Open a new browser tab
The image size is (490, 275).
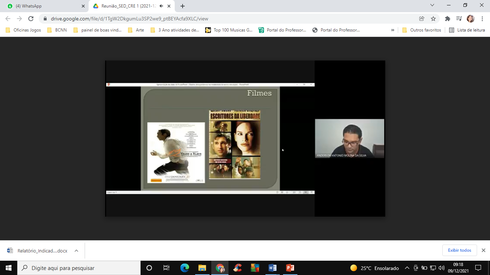tap(183, 6)
